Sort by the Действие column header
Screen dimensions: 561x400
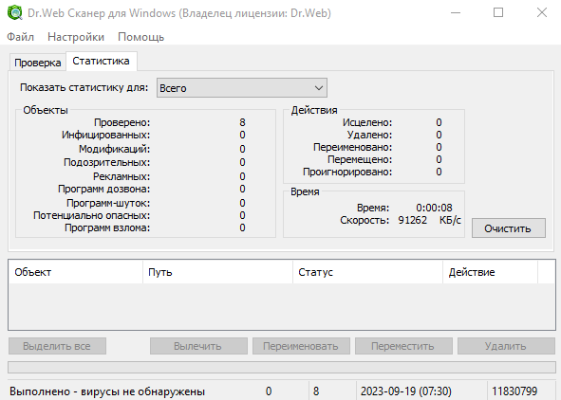pos(490,272)
